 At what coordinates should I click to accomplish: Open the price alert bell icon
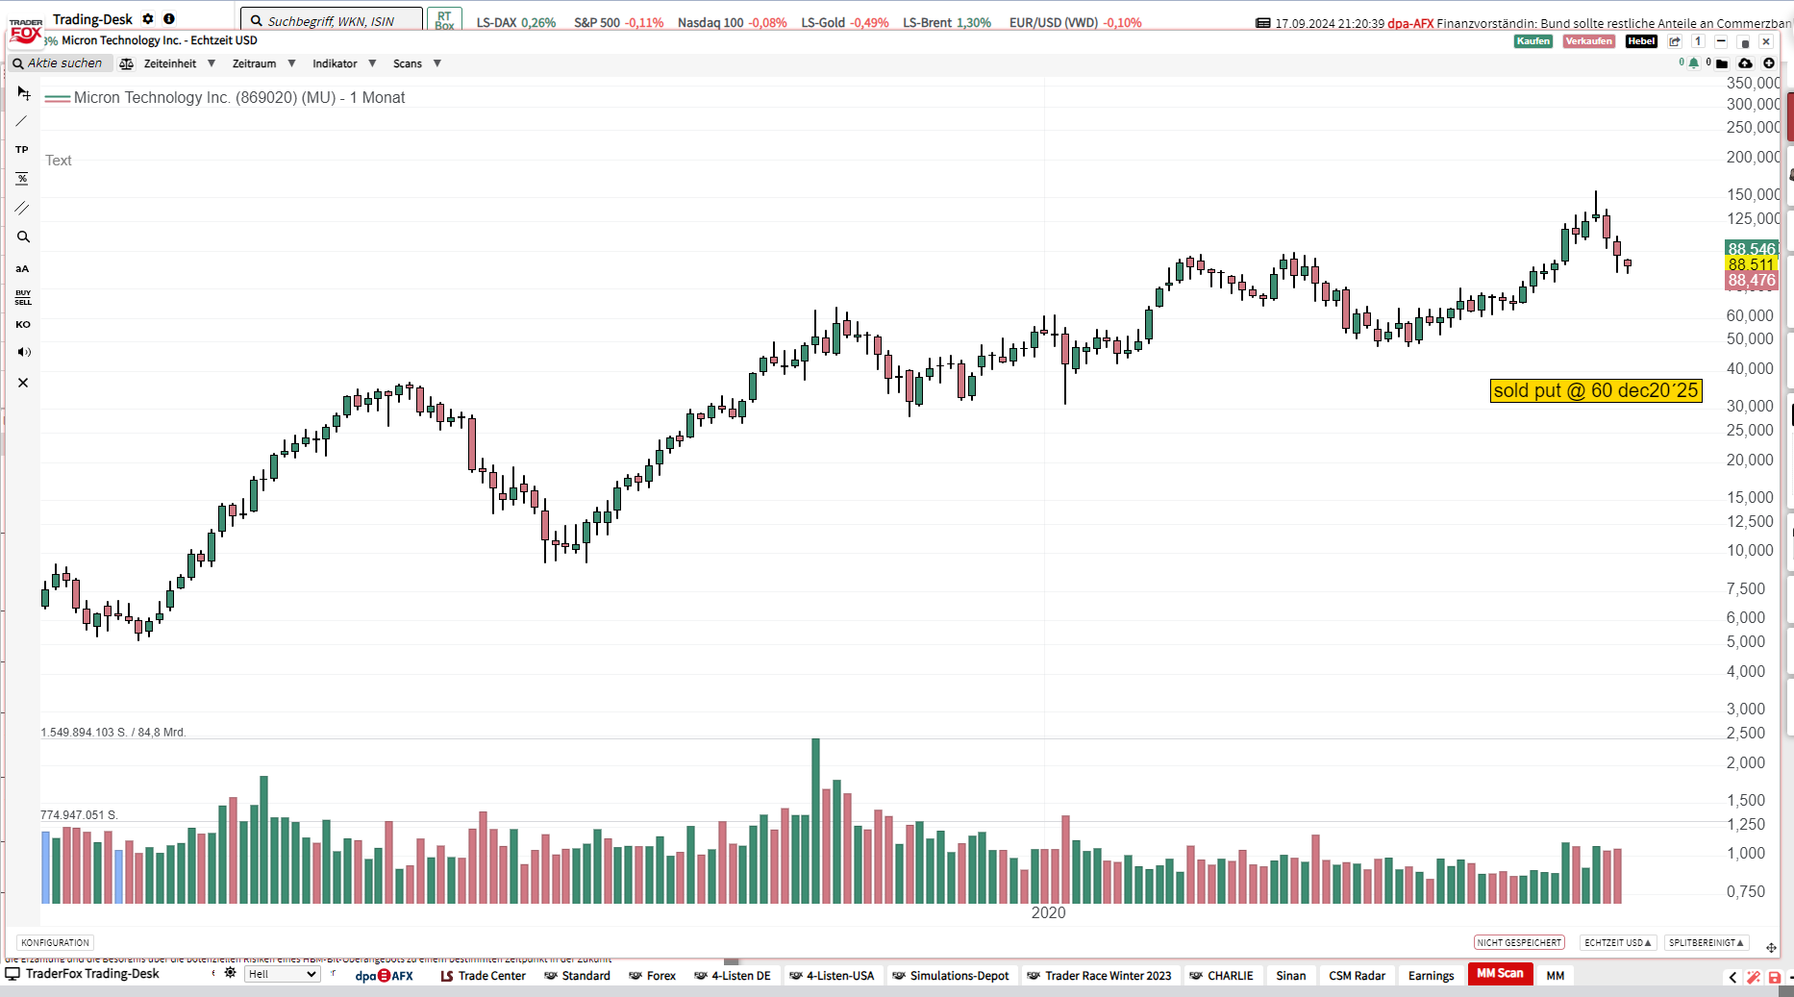(1693, 63)
